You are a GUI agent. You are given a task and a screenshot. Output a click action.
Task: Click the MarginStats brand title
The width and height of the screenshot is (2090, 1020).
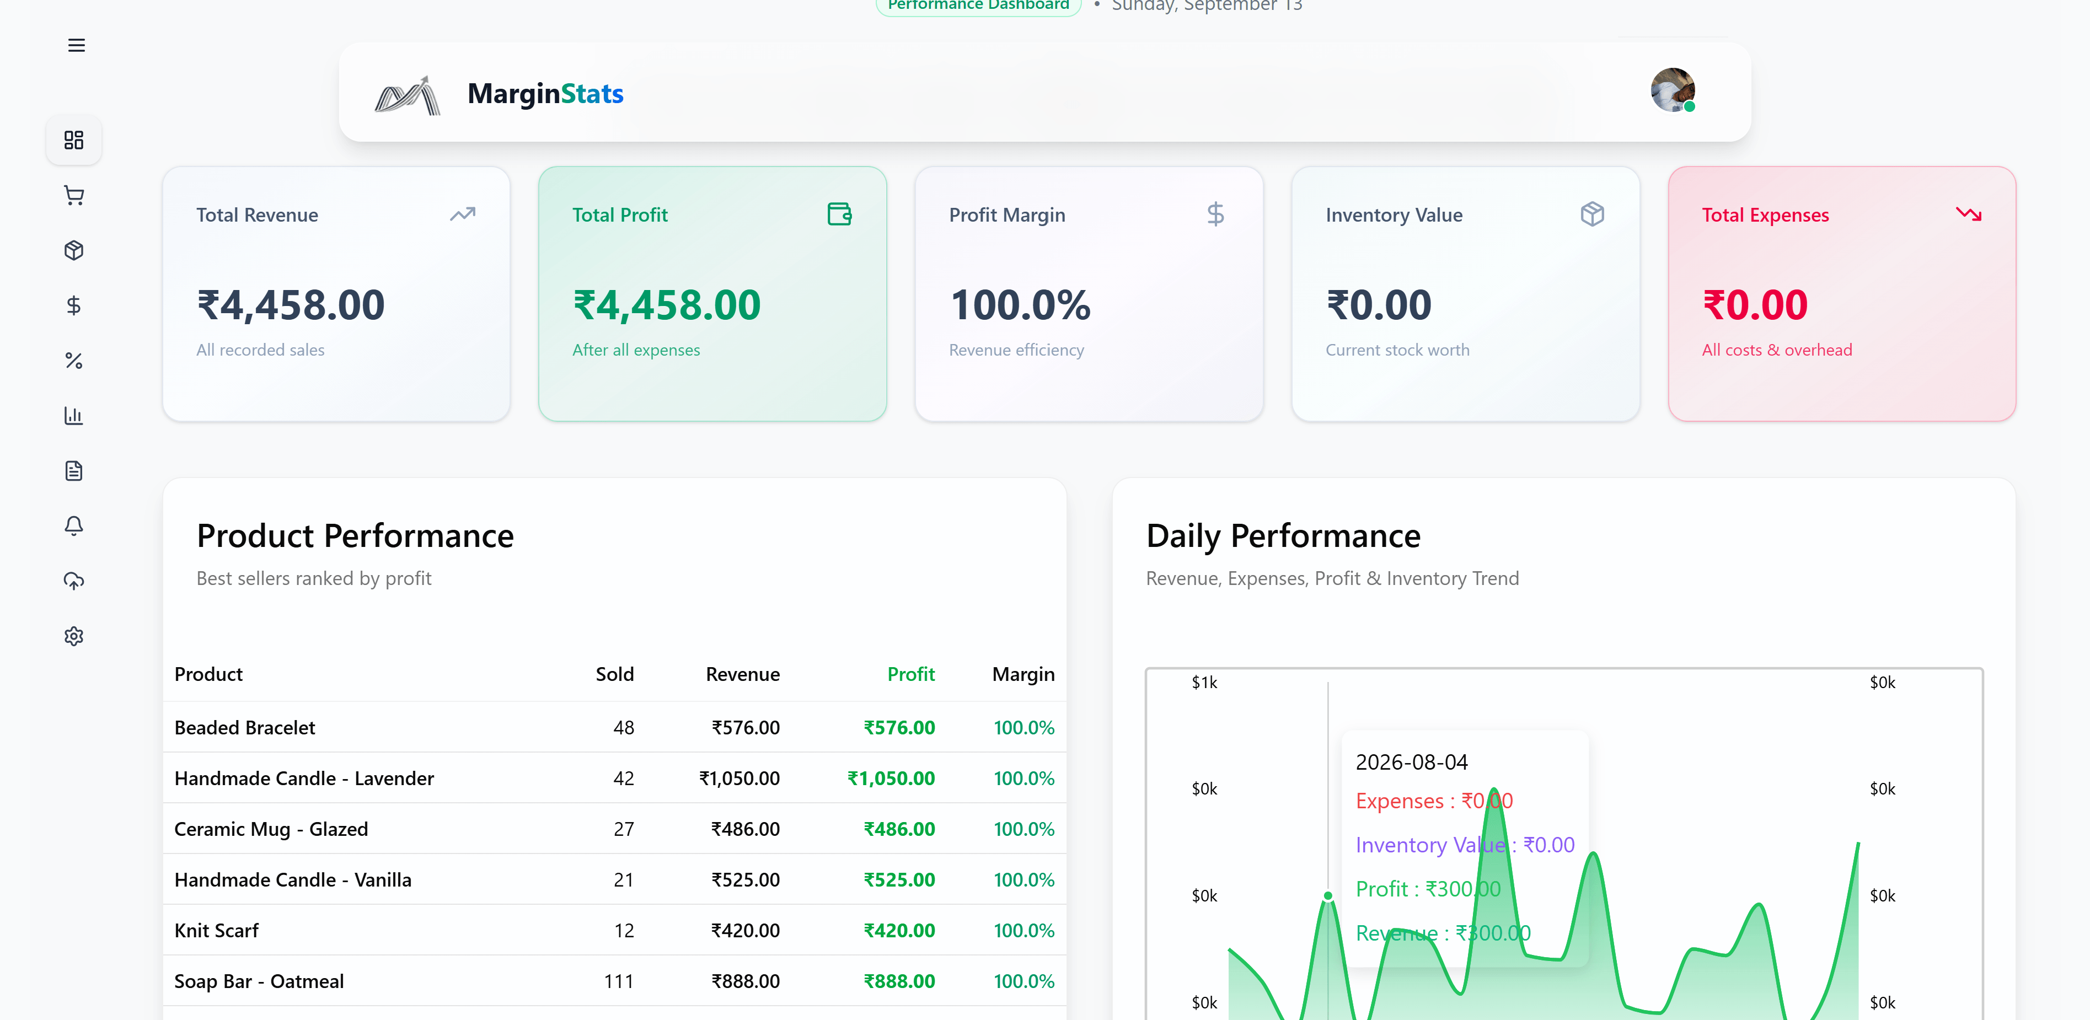click(x=545, y=94)
